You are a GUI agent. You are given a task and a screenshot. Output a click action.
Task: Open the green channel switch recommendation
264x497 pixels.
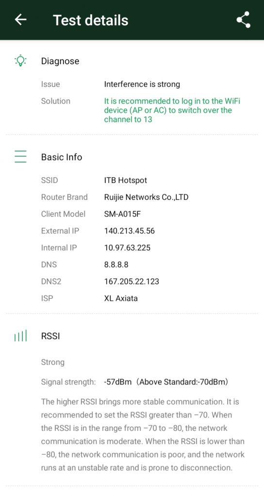click(x=172, y=110)
